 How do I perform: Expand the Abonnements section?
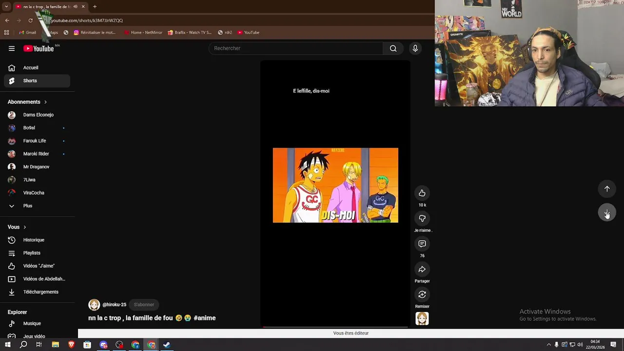[27, 102]
